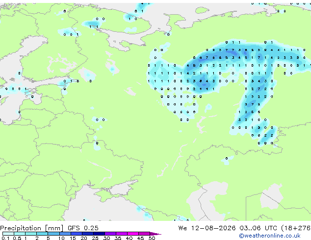Select the 20–25 mm legend color swatch
The width and height of the screenshot is (311, 240).
[x=88, y=234]
